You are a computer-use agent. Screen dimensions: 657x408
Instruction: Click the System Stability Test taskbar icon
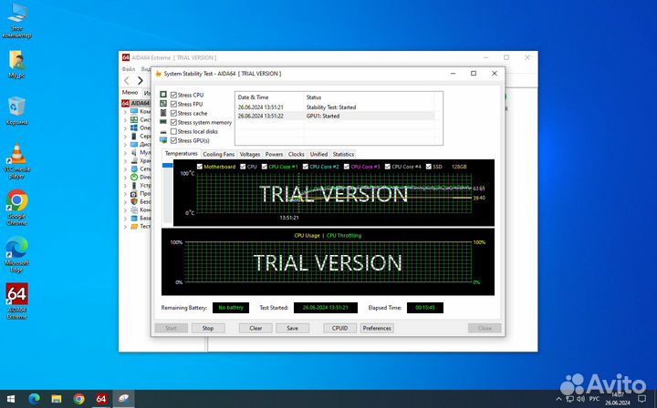coord(123,399)
